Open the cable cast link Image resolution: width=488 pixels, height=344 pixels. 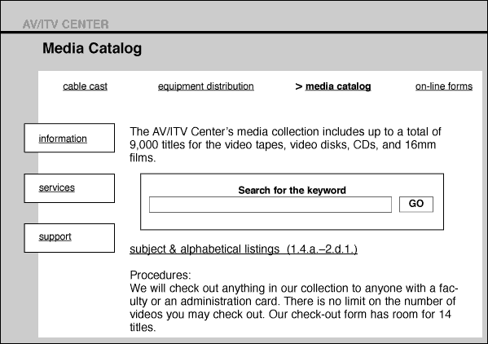click(85, 86)
